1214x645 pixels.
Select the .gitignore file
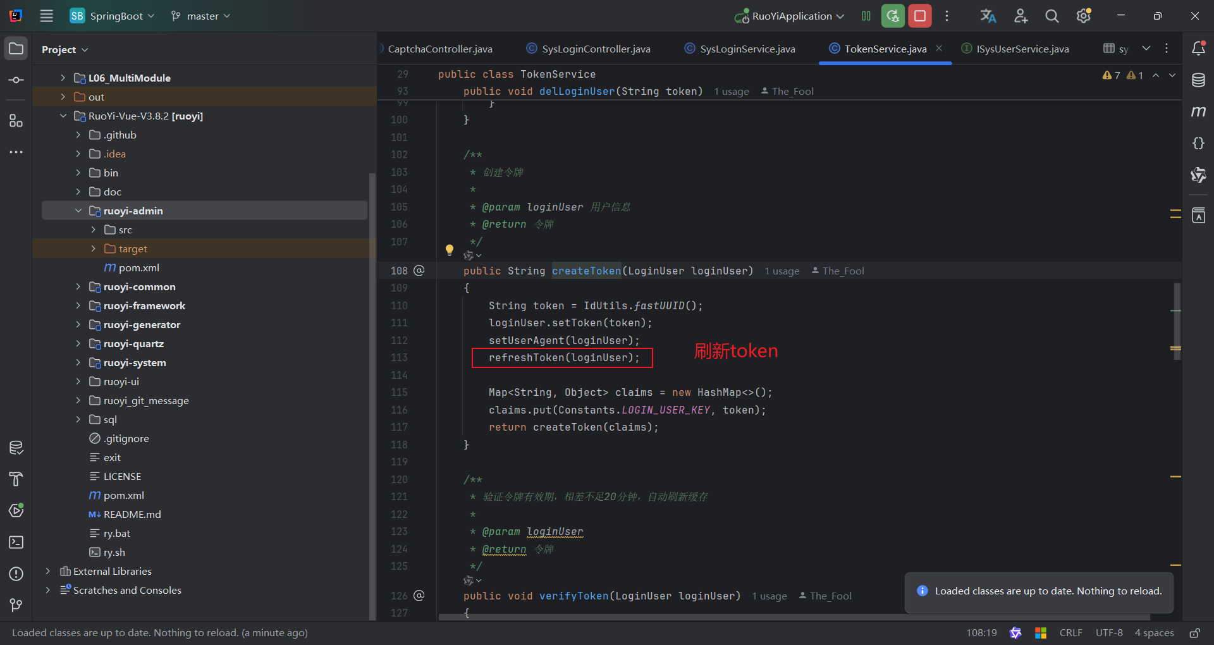coord(126,438)
